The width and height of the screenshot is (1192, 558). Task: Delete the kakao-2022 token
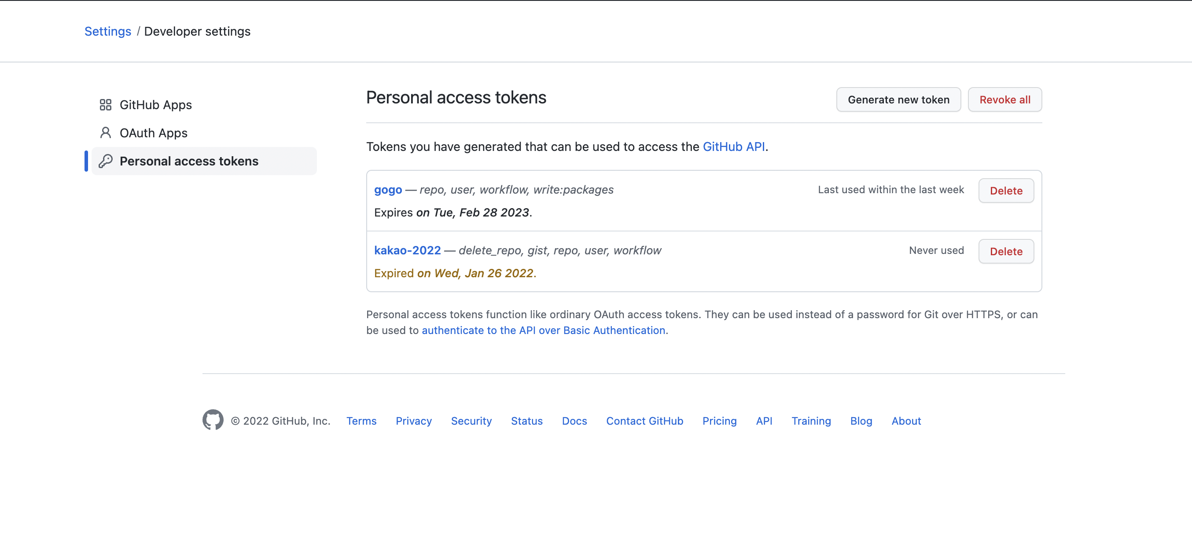(1006, 251)
